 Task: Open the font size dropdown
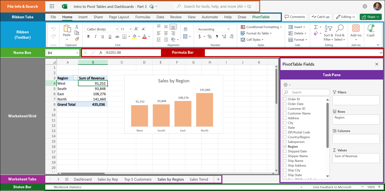coord(130,29)
